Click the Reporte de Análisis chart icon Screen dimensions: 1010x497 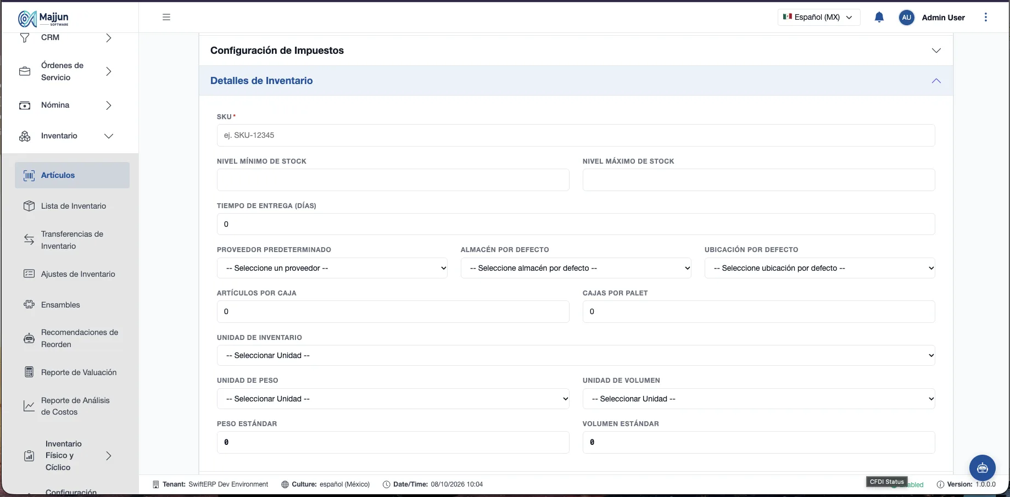tap(29, 406)
